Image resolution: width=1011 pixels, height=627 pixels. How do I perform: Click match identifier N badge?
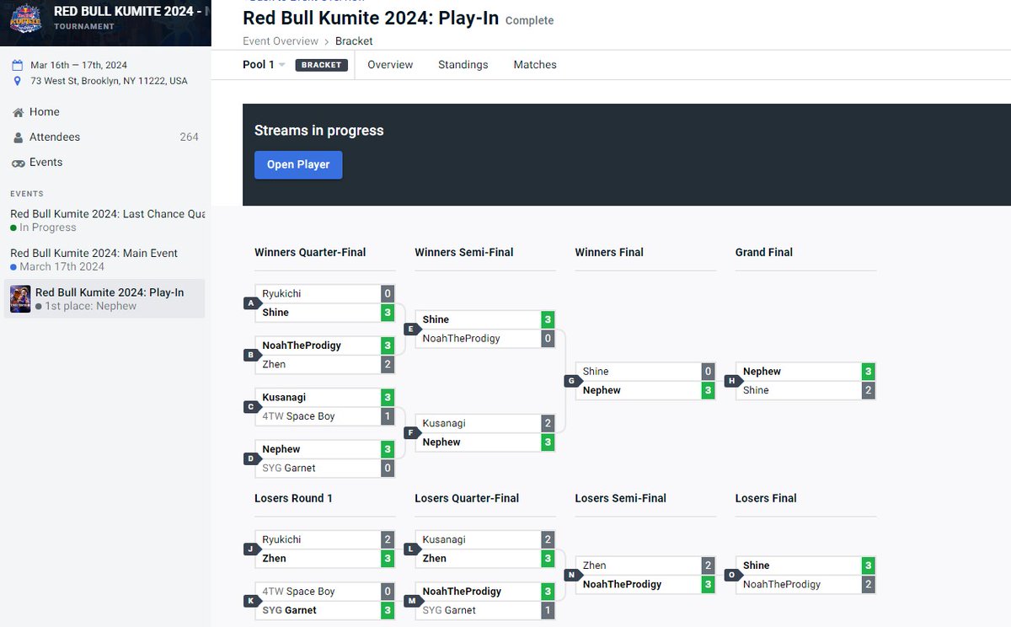(x=571, y=575)
